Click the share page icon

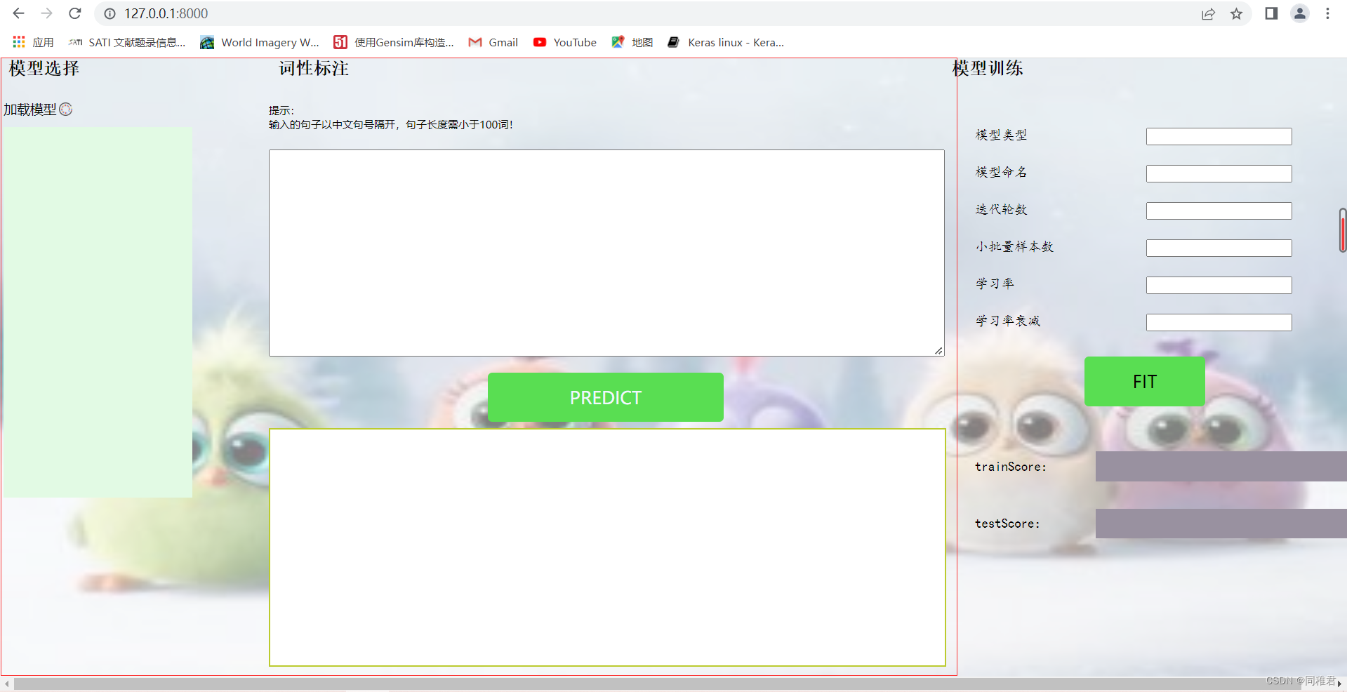click(x=1208, y=13)
